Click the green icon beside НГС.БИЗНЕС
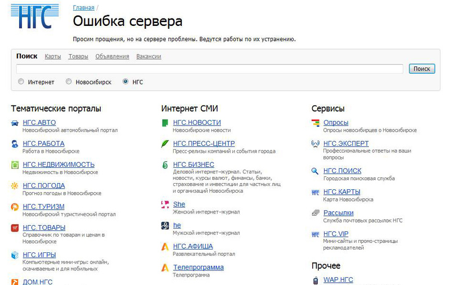The image size is (450, 285). [165, 165]
